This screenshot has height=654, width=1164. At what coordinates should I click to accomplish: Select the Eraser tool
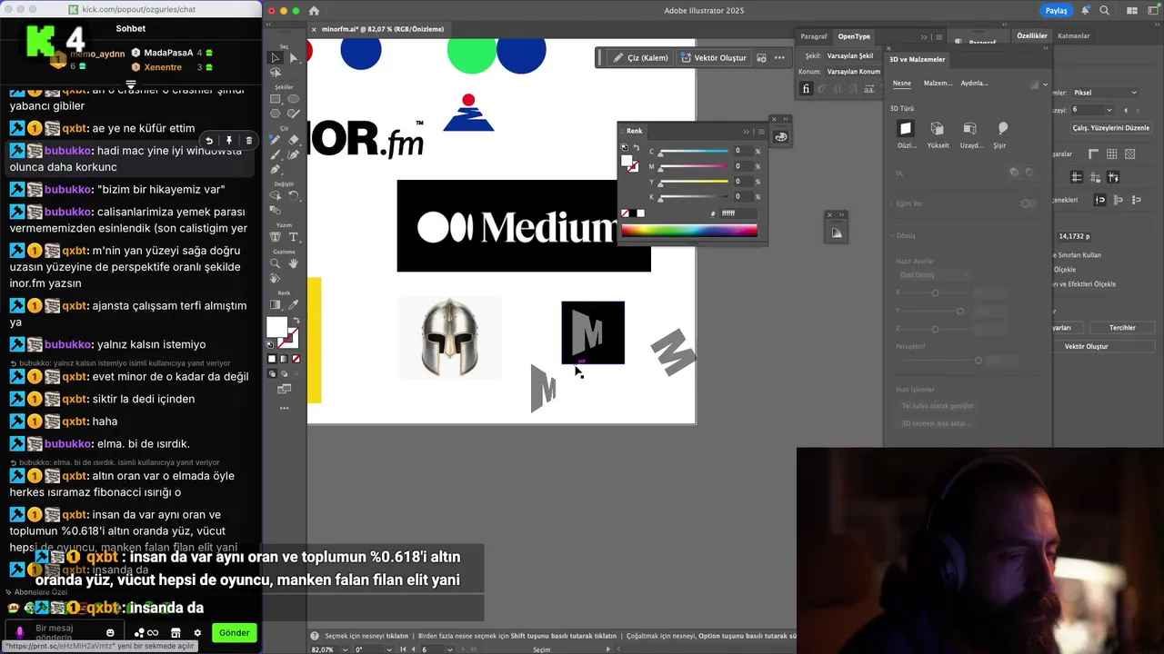(293, 140)
